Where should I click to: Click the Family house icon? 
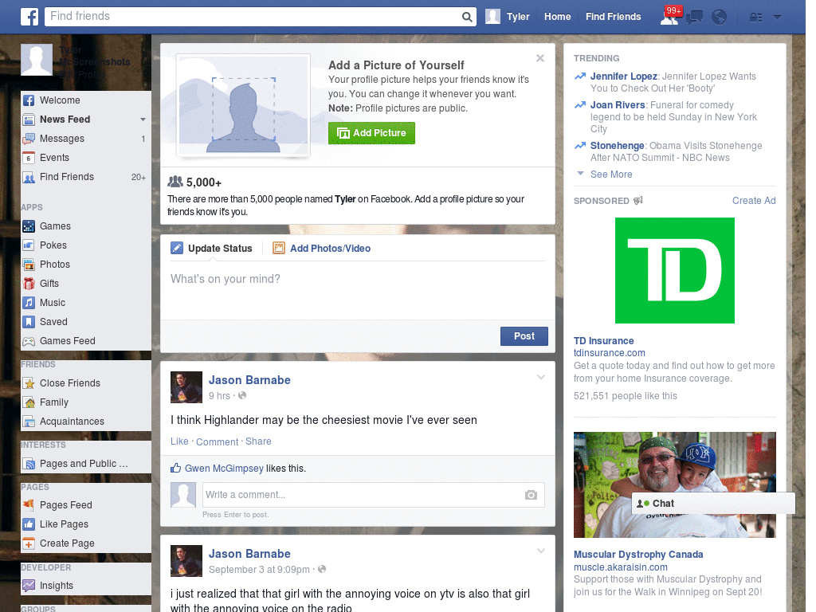coord(29,402)
